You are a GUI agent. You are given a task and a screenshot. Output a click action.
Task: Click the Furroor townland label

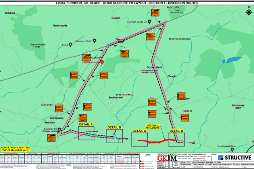(187, 111)
